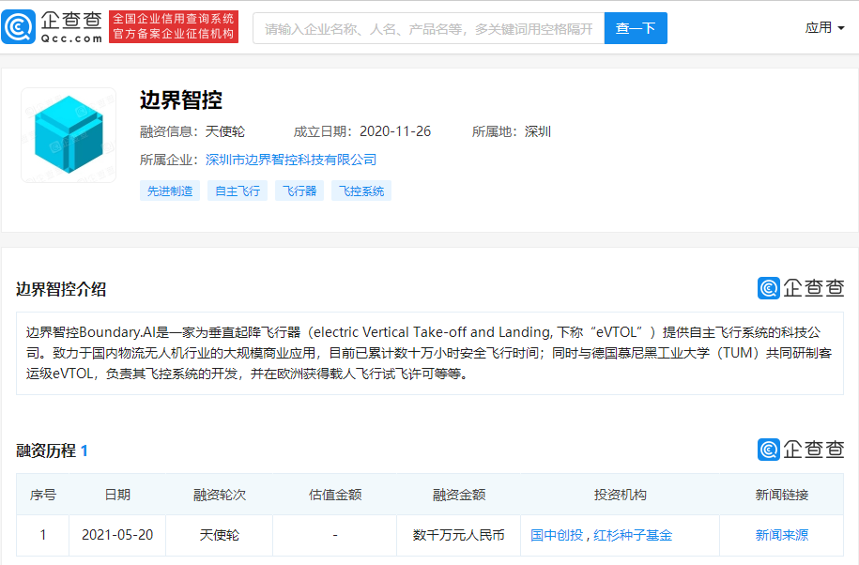The height and width of the screenshot is (565, 859).
Task: Open the 应用 dropdown menu
Action: [824, 28]
